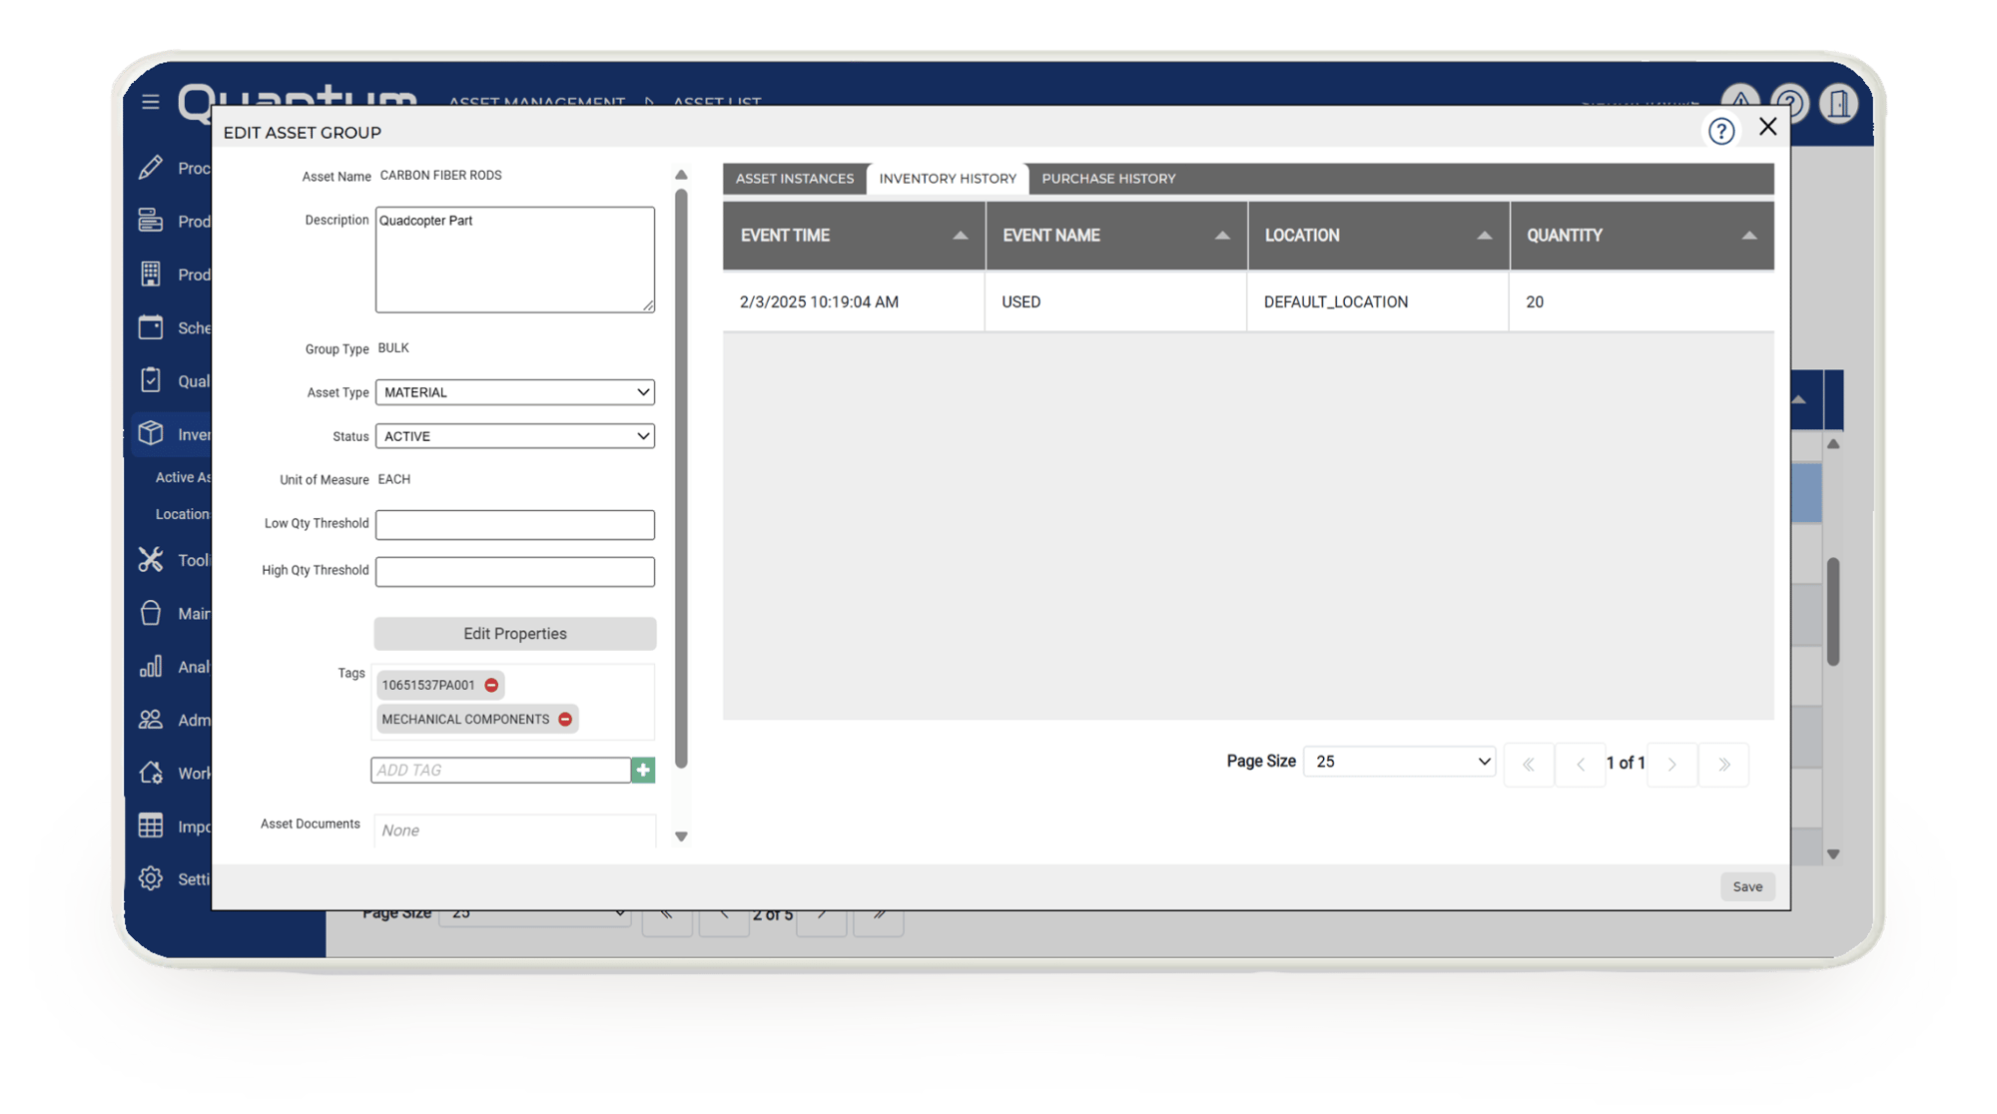Open the Page Size 25 dropdown
Viewport: 1997px width, 1114px height.
pyautogui.click(x=1399, y=762)
